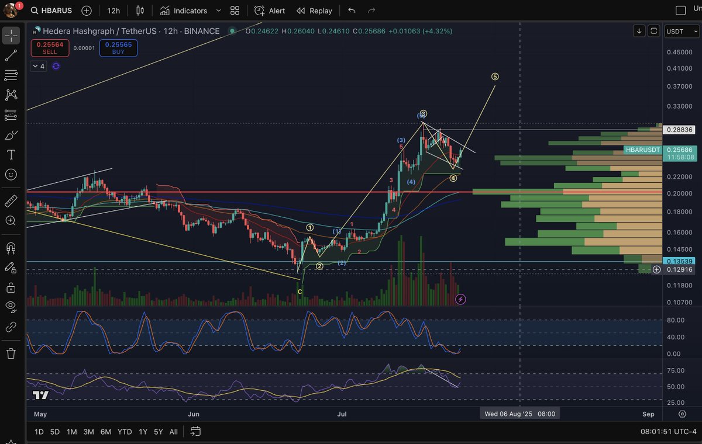Click the 0.28836 price line label
702x444 pixels.
point(680,130)
